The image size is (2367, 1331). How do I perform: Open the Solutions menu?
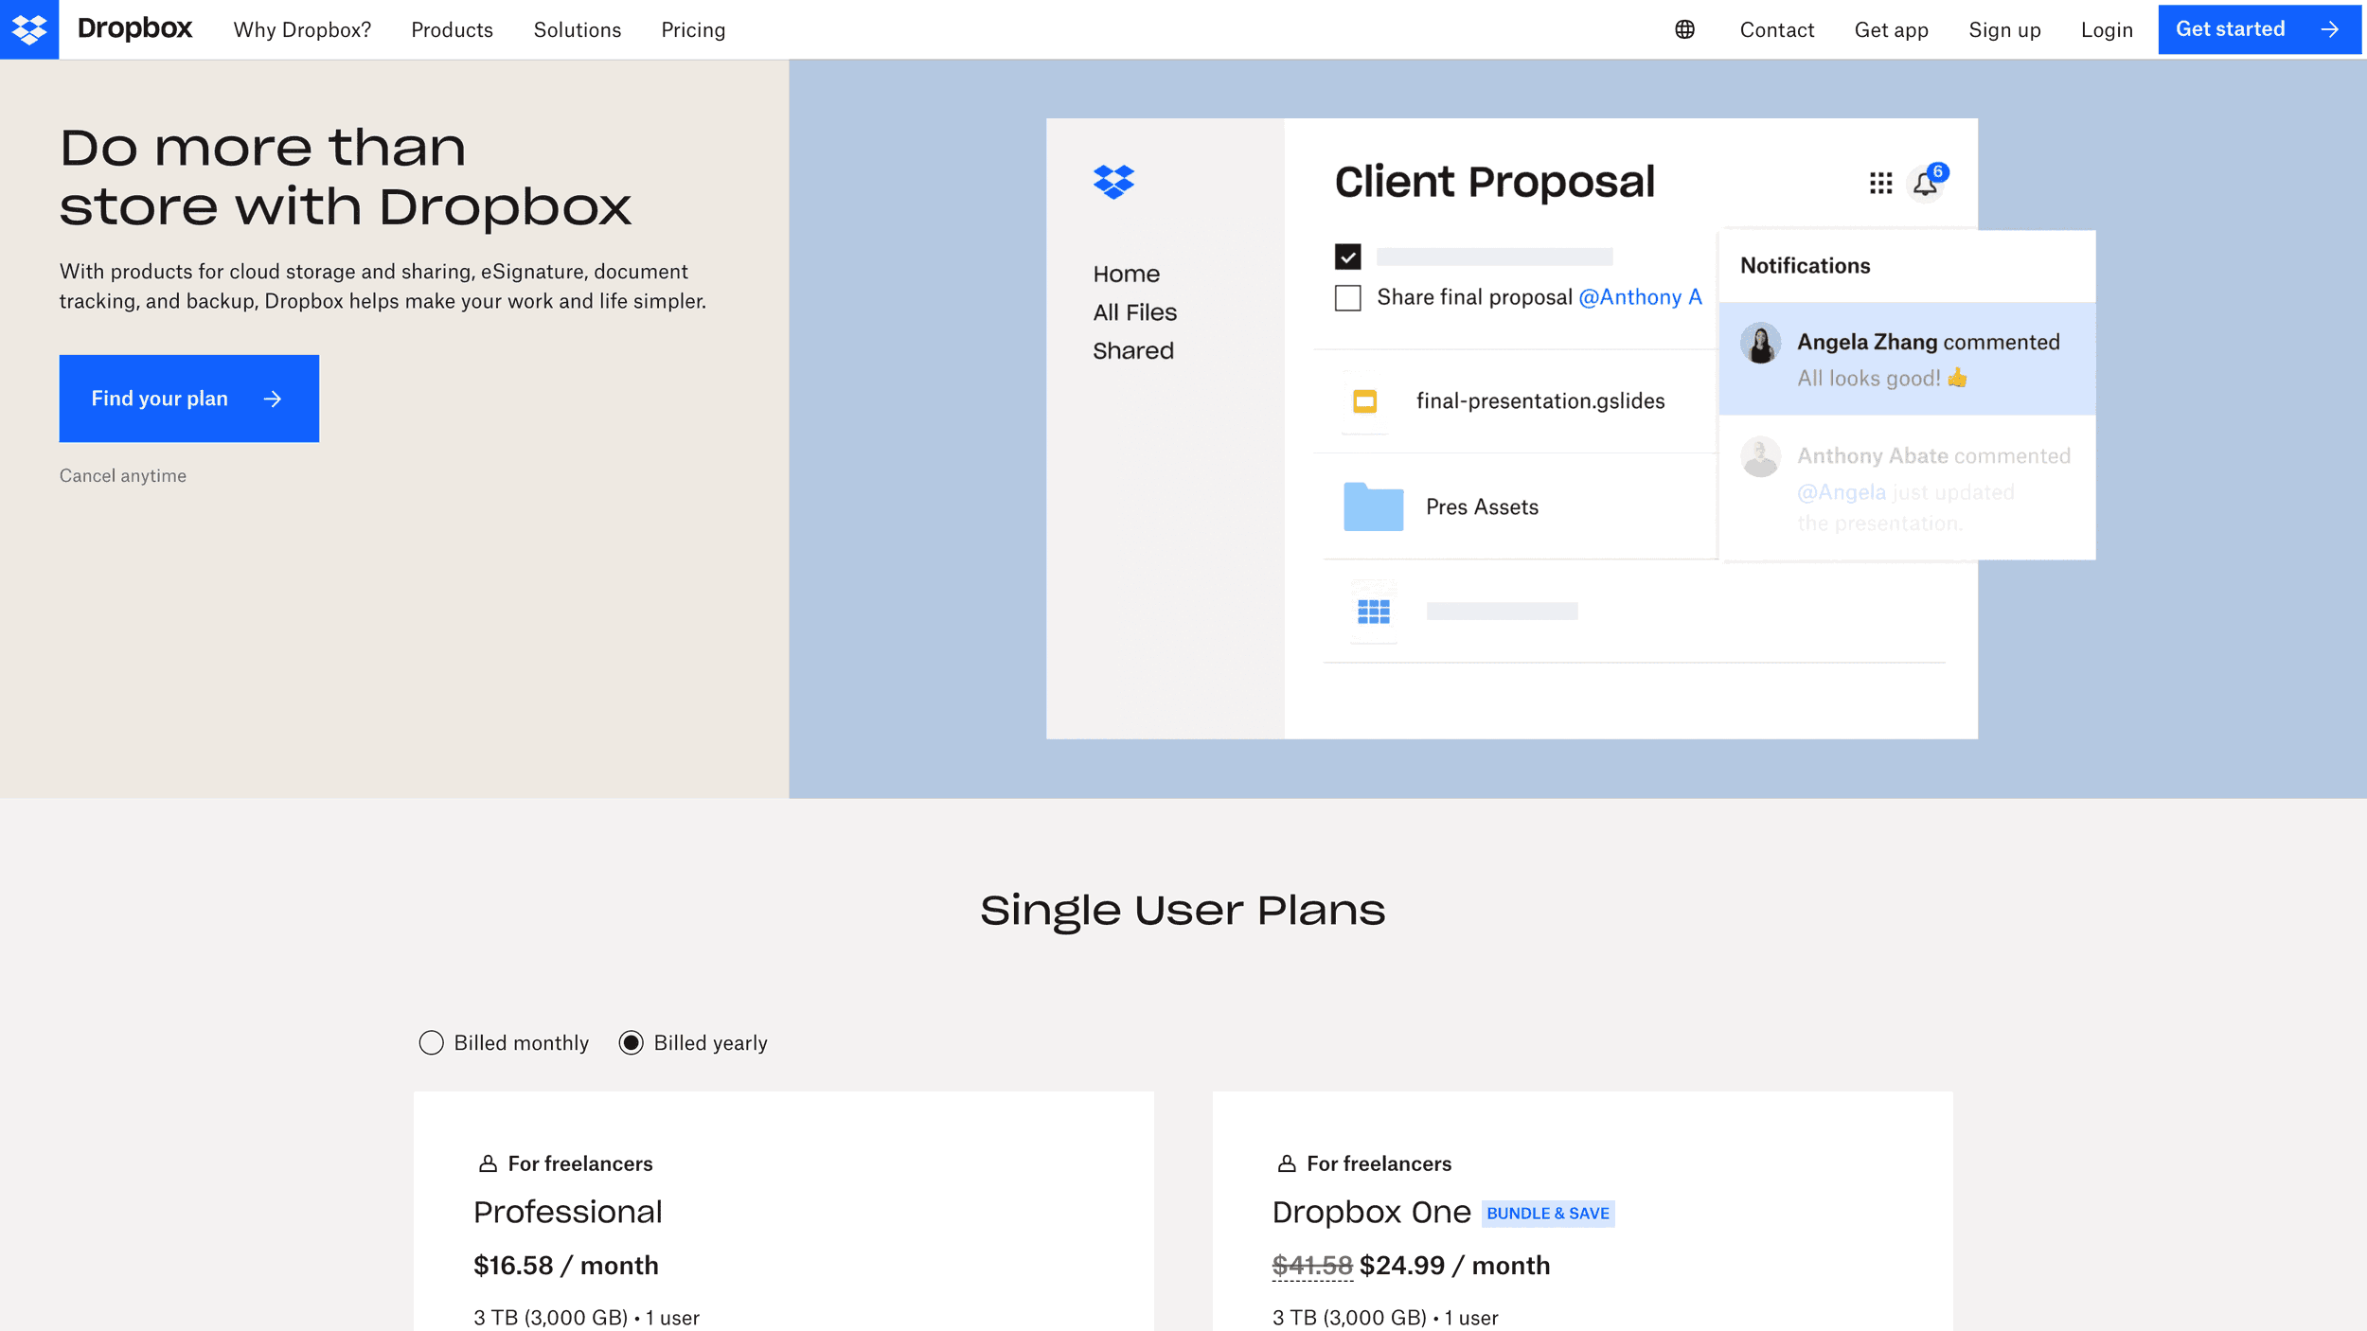coord(577,29)
